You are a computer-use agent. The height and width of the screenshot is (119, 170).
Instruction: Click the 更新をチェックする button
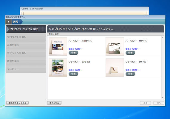pos(18,103)
